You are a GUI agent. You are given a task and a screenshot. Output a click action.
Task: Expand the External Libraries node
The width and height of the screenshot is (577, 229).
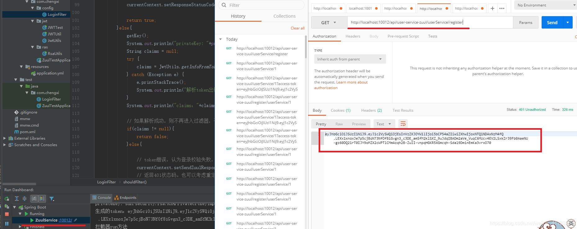(x=5, y=138)
